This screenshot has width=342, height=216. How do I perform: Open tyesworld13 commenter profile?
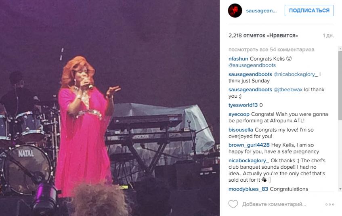click(243, 105)
